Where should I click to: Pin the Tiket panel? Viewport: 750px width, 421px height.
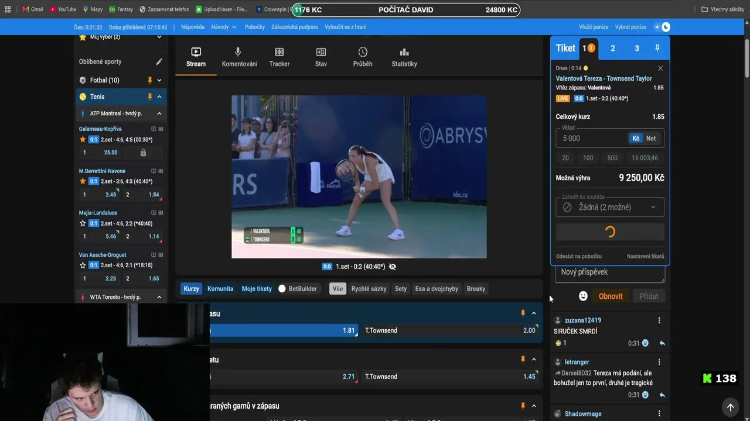point(657,48)
